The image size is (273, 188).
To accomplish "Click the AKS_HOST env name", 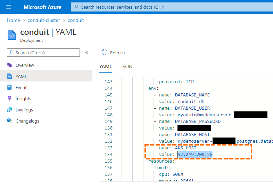I will (x=185, y=148).
